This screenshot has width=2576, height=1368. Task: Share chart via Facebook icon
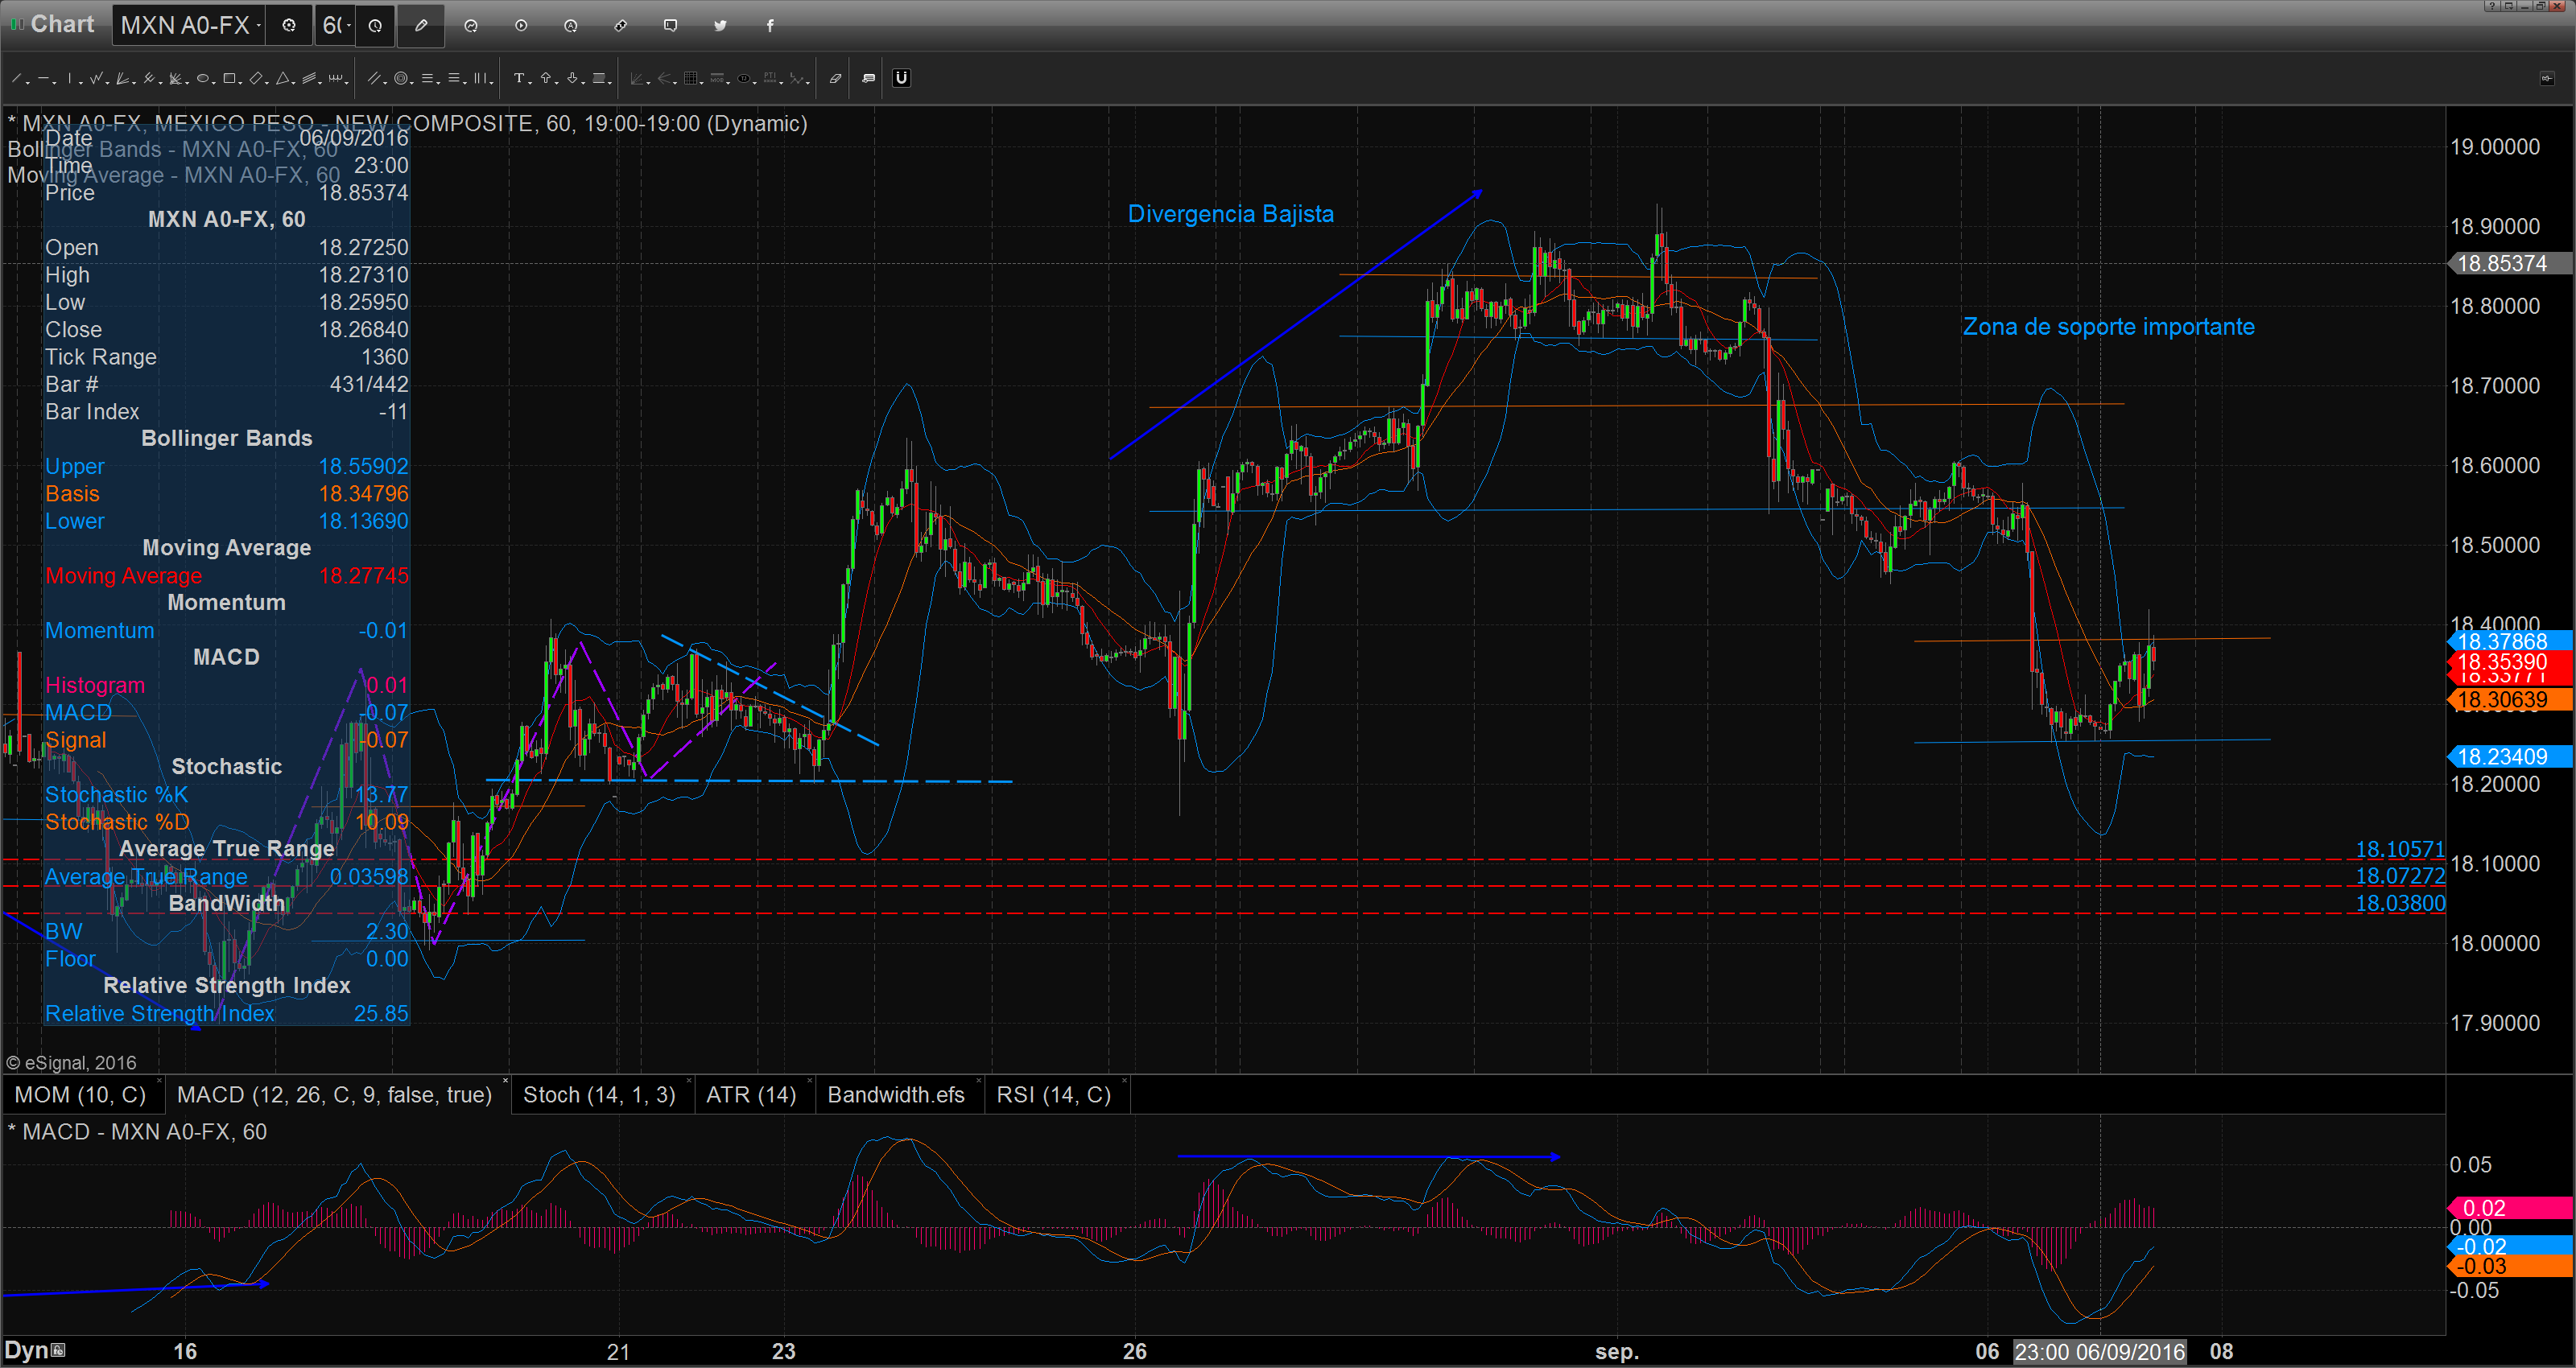pyautogui.click(x=770, y=26)
